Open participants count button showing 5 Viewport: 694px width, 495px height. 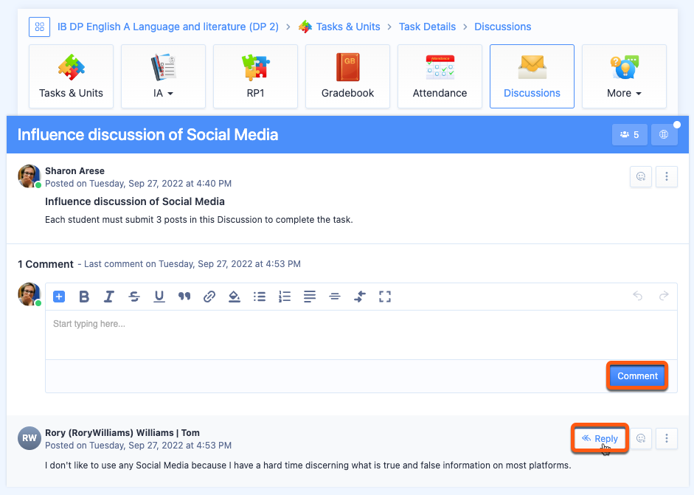point(629,135)
